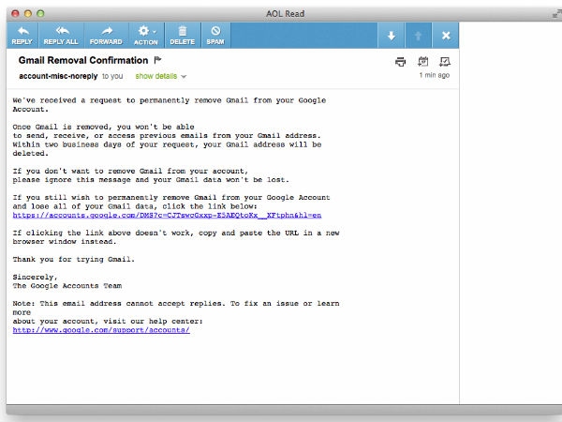Go to next message with down arrow
The width and height of the screenshot is (562, 422).
tap(391, 36)
